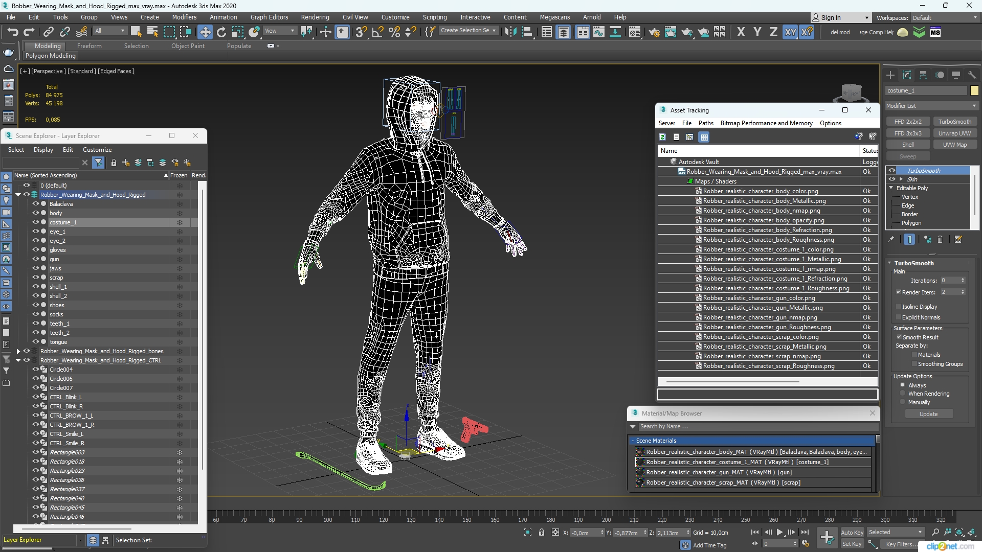The image size is (982, 552).
Task: Switch Asset Tracking to table view icon
Action: click(704, 137)
